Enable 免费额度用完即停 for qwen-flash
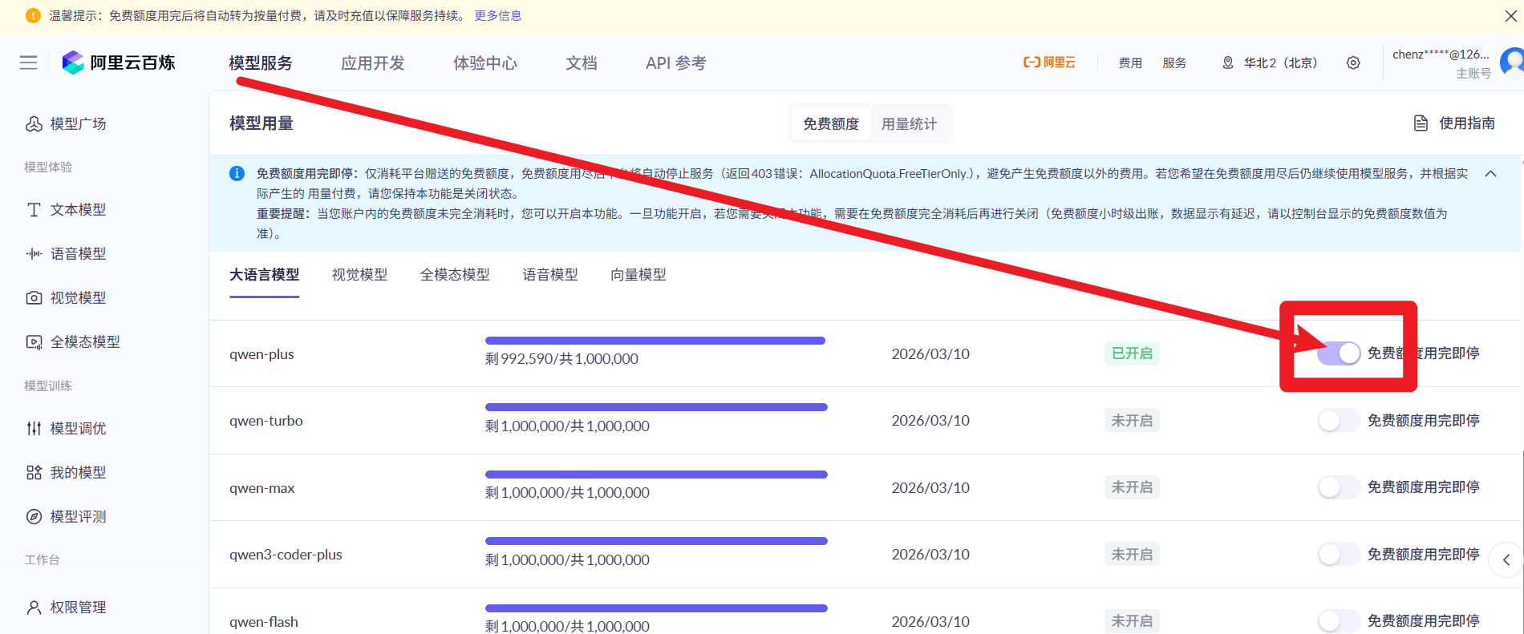The height and width of the screenshot is (634, 1524). (x=1339, y=620)
